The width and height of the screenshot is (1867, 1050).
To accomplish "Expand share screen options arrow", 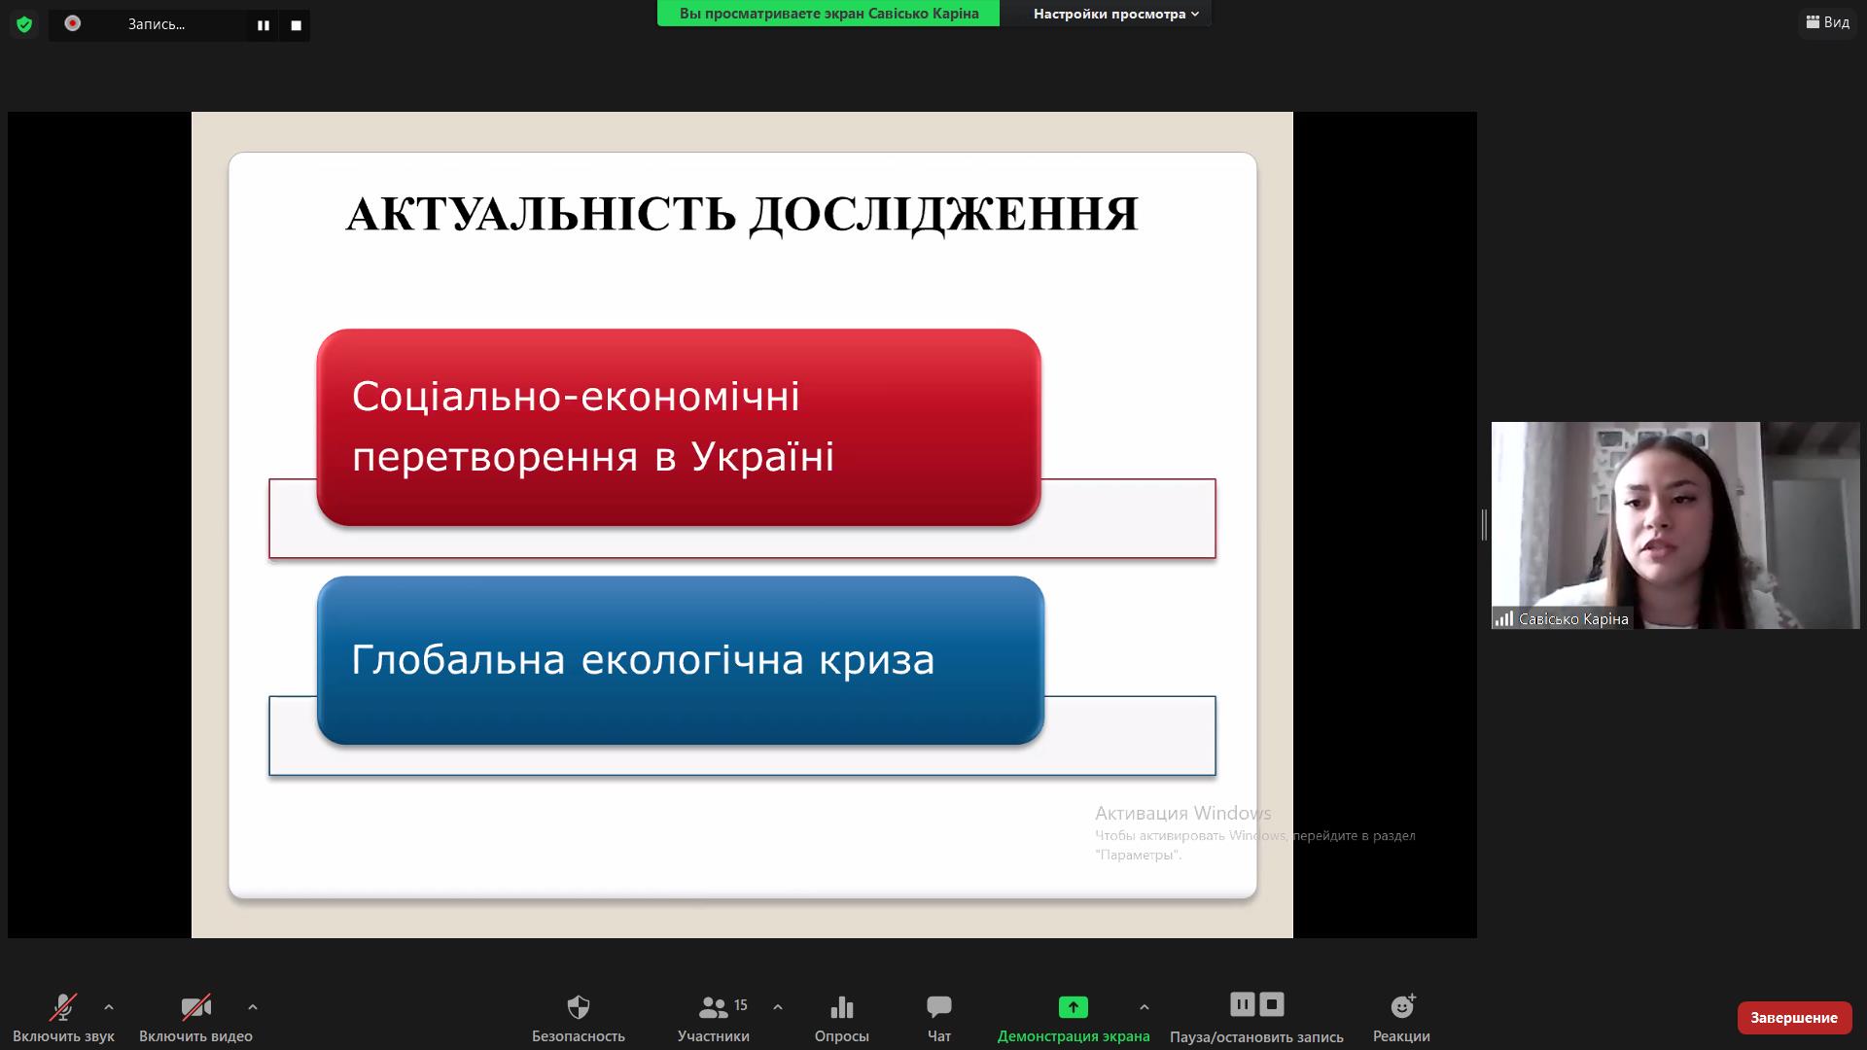I will [1145, 1007].
